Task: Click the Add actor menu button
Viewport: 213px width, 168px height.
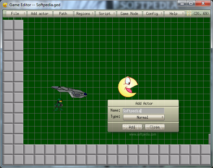Action: click(40, 14)
